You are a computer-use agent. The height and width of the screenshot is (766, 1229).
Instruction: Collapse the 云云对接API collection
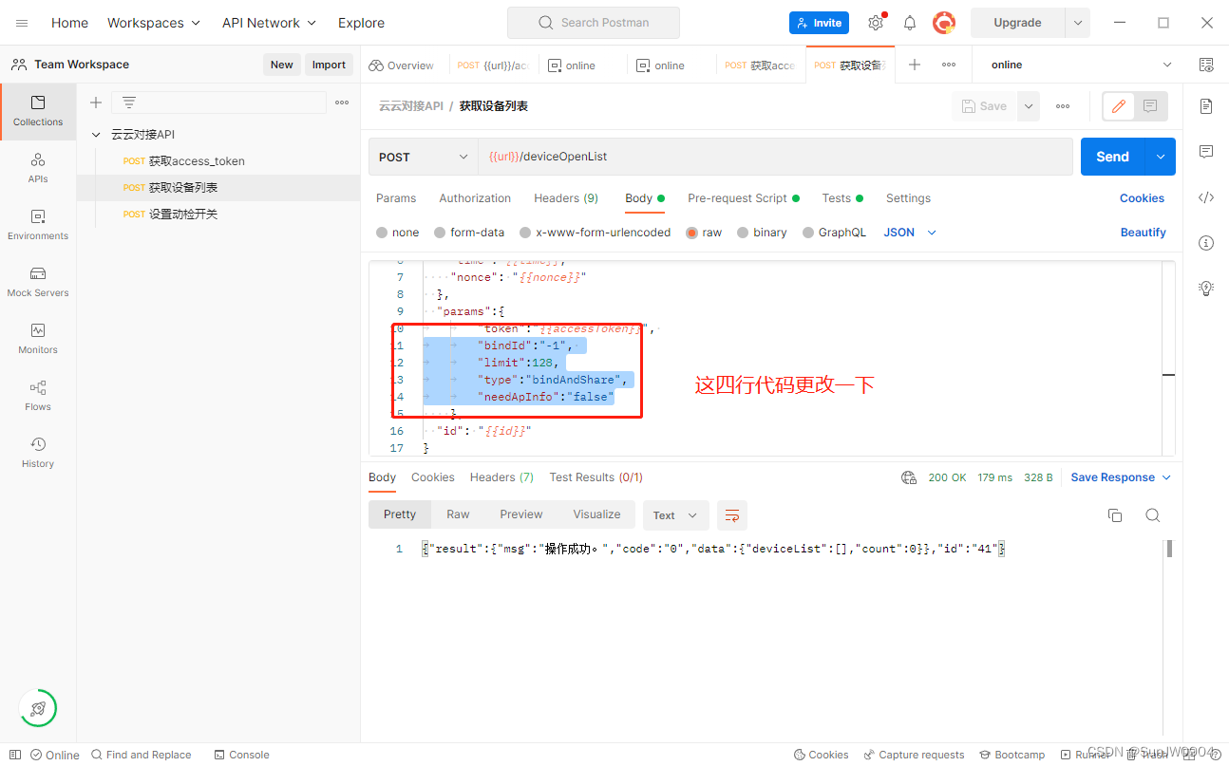(x=96, y=135)
